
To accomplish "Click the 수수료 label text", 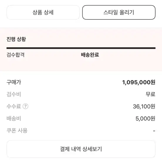I will (x=14, y=106).
